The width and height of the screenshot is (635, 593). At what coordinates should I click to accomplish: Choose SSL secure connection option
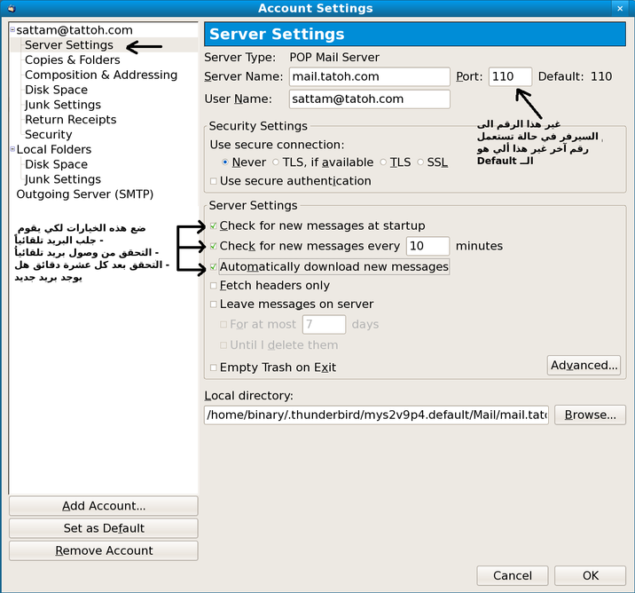pyautogui.click(x=420, y=162)
